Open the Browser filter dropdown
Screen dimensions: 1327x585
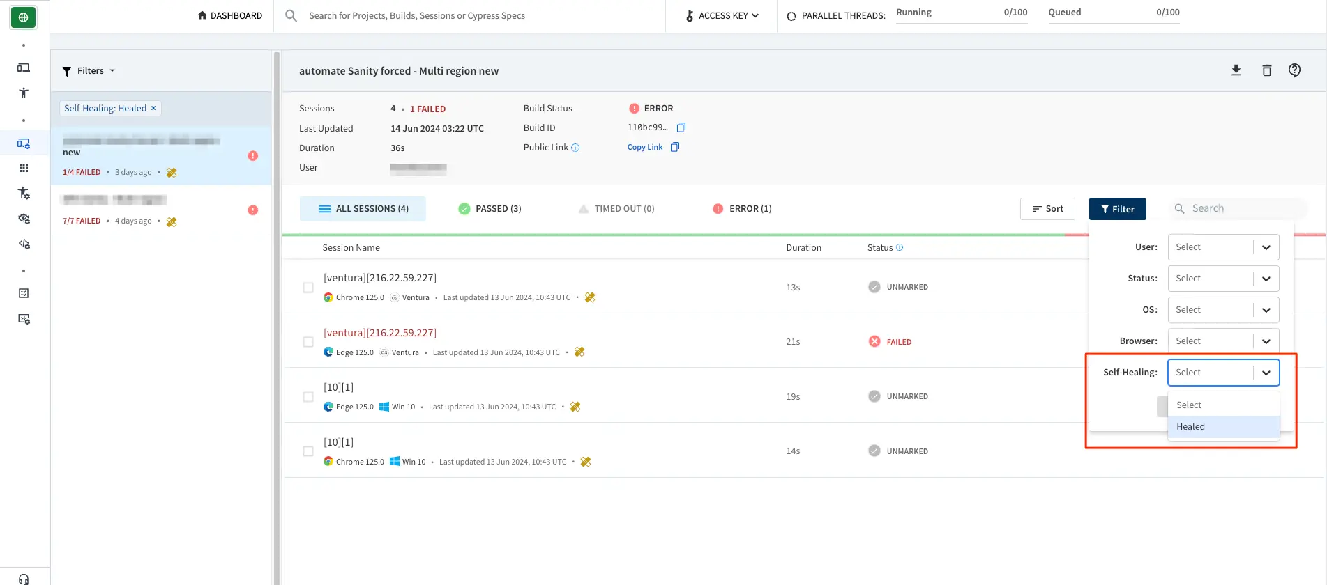click(1223, 341)
